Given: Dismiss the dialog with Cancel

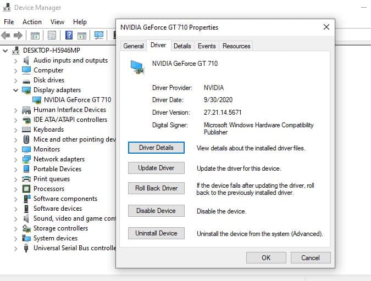Looking at the screenshot, I should (311, 257).
